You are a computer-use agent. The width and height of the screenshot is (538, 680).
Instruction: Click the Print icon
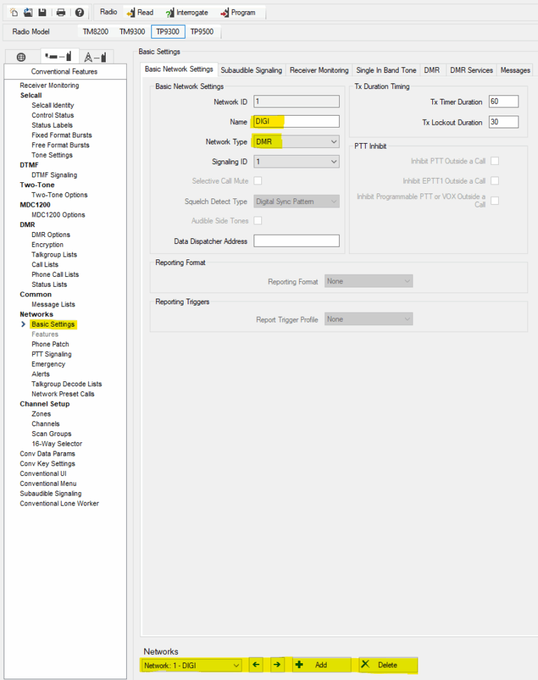61,13
